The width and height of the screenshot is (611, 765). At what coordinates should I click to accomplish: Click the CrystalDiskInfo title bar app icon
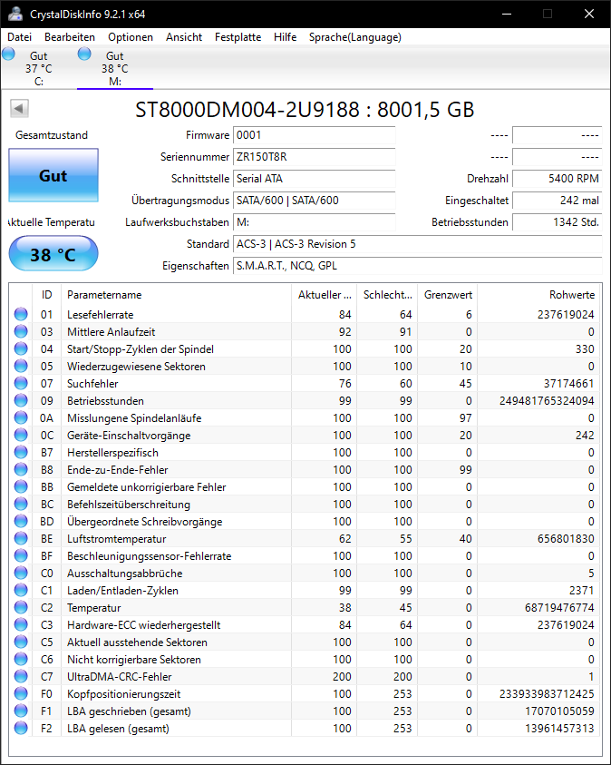[x=15, y=14]
